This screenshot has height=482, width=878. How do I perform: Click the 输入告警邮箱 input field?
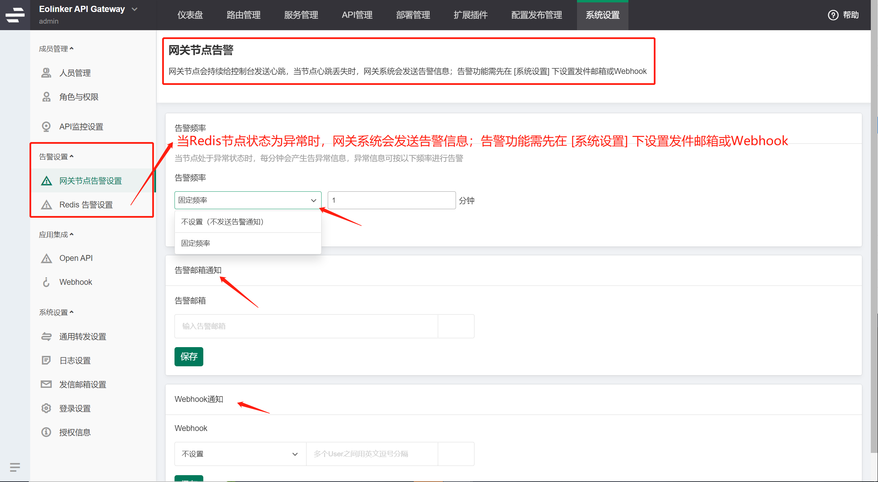point(306,326)
